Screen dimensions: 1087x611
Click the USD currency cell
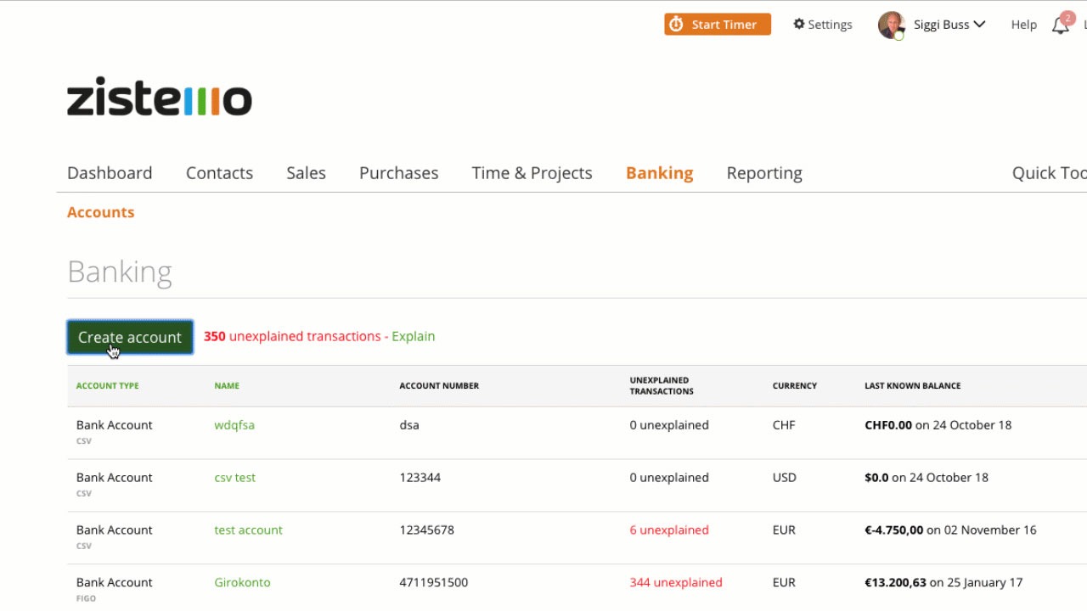(785, 478)
